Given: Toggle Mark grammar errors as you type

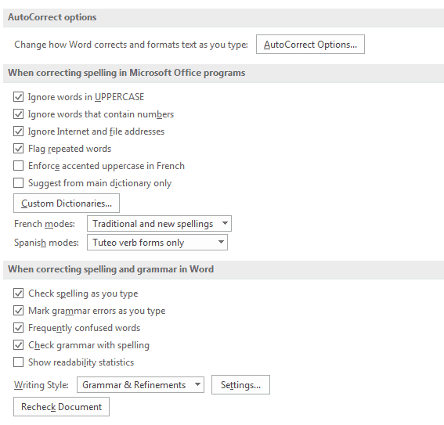Looking at the screenshot, I should tap(19, 311).
